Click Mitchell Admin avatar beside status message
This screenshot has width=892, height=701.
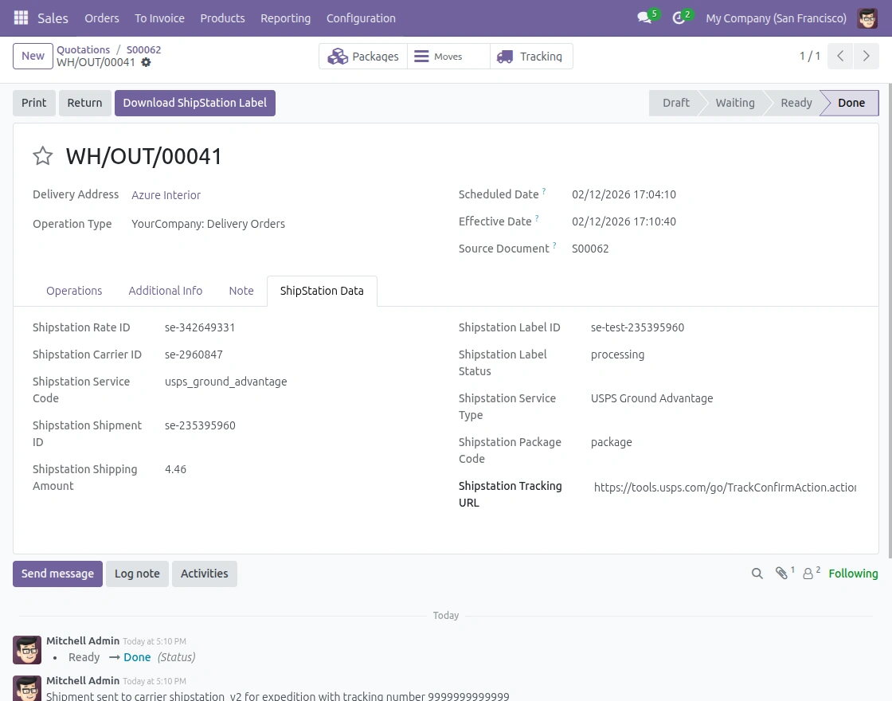click(x=27, y=650)
